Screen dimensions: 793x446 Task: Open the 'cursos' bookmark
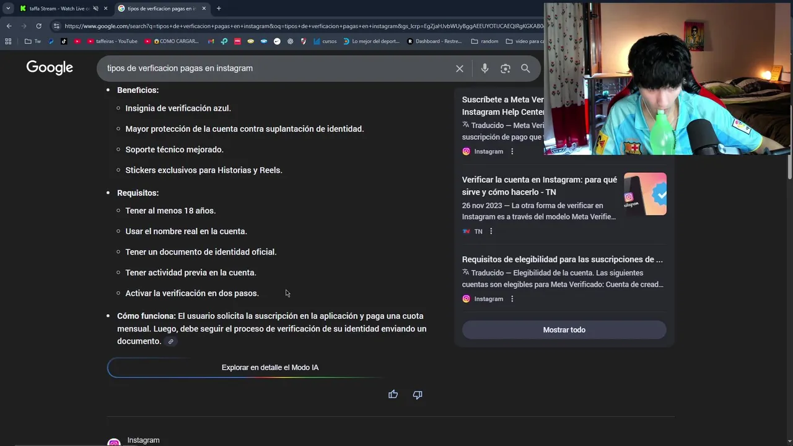click(x=325, y=42)
